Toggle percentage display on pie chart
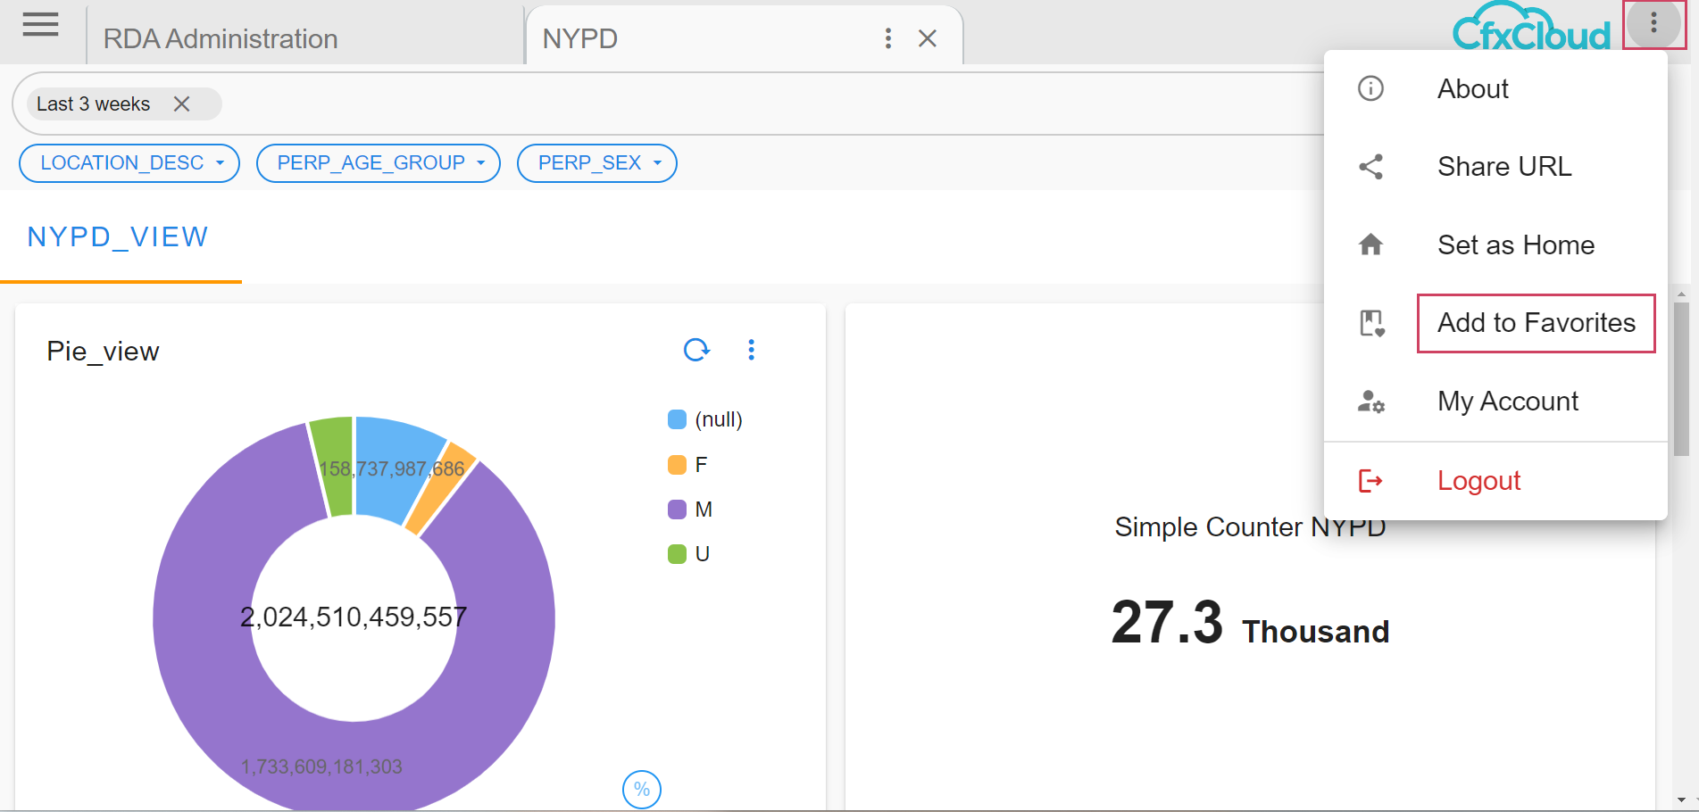 click(x=641, y=790)
